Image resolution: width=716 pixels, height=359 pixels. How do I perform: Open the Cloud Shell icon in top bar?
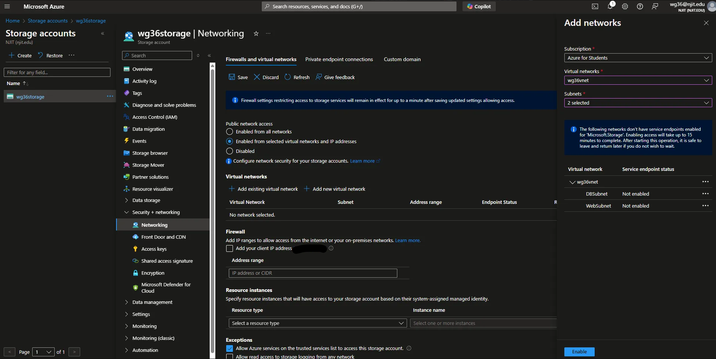pos(595,6)
